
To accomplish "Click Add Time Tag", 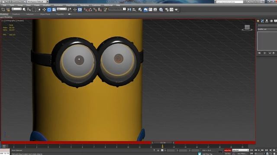I will [x=207, y=154].
